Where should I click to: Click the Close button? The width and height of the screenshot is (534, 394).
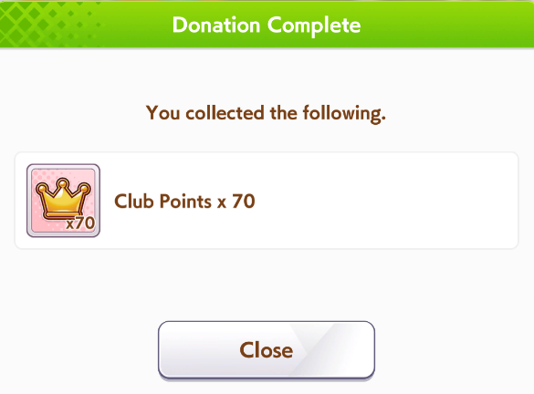[x=267, y=350]
